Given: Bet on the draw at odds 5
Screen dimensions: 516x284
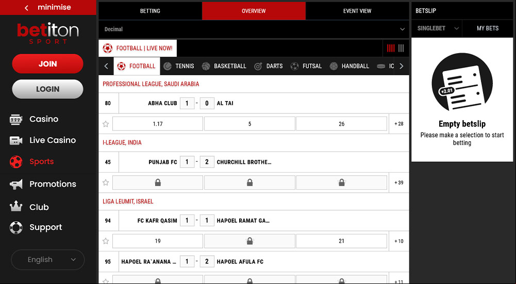Looking at the screenshot, I should [249, 124].
